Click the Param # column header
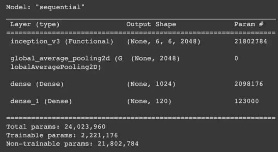 tap(249, 24)
